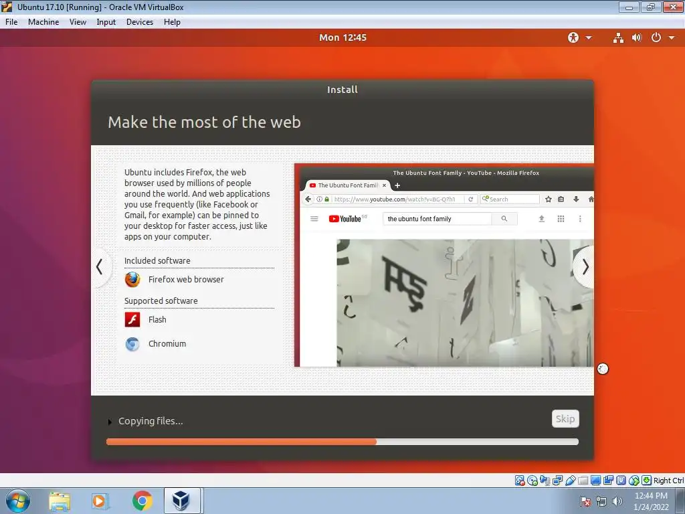
Task: Click The Ubuntu Font Family browser tab
Action: [x=348, y=185]
